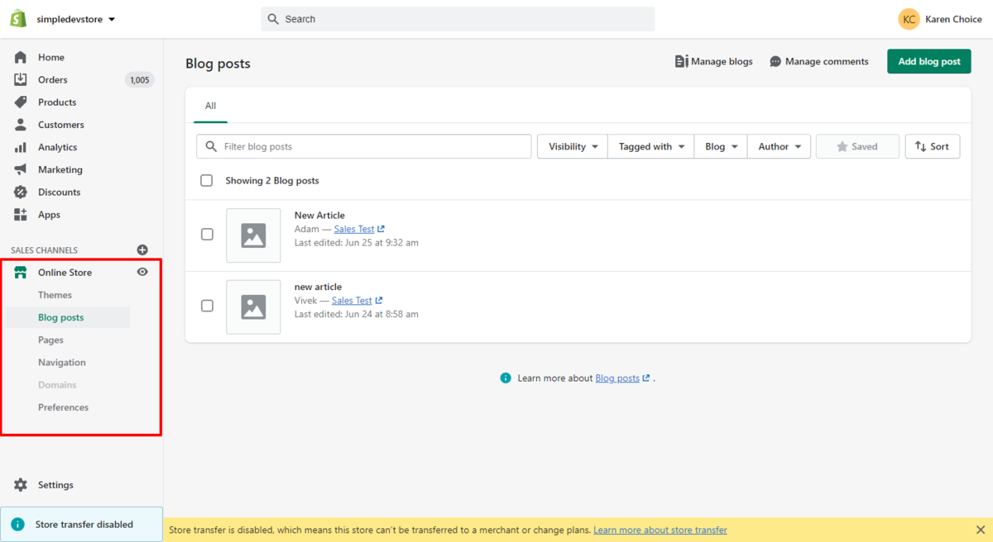The height and width of the screenshot is (542, 993).
Task: Click the Marketing megaphone icon
Action: point(21,169)
